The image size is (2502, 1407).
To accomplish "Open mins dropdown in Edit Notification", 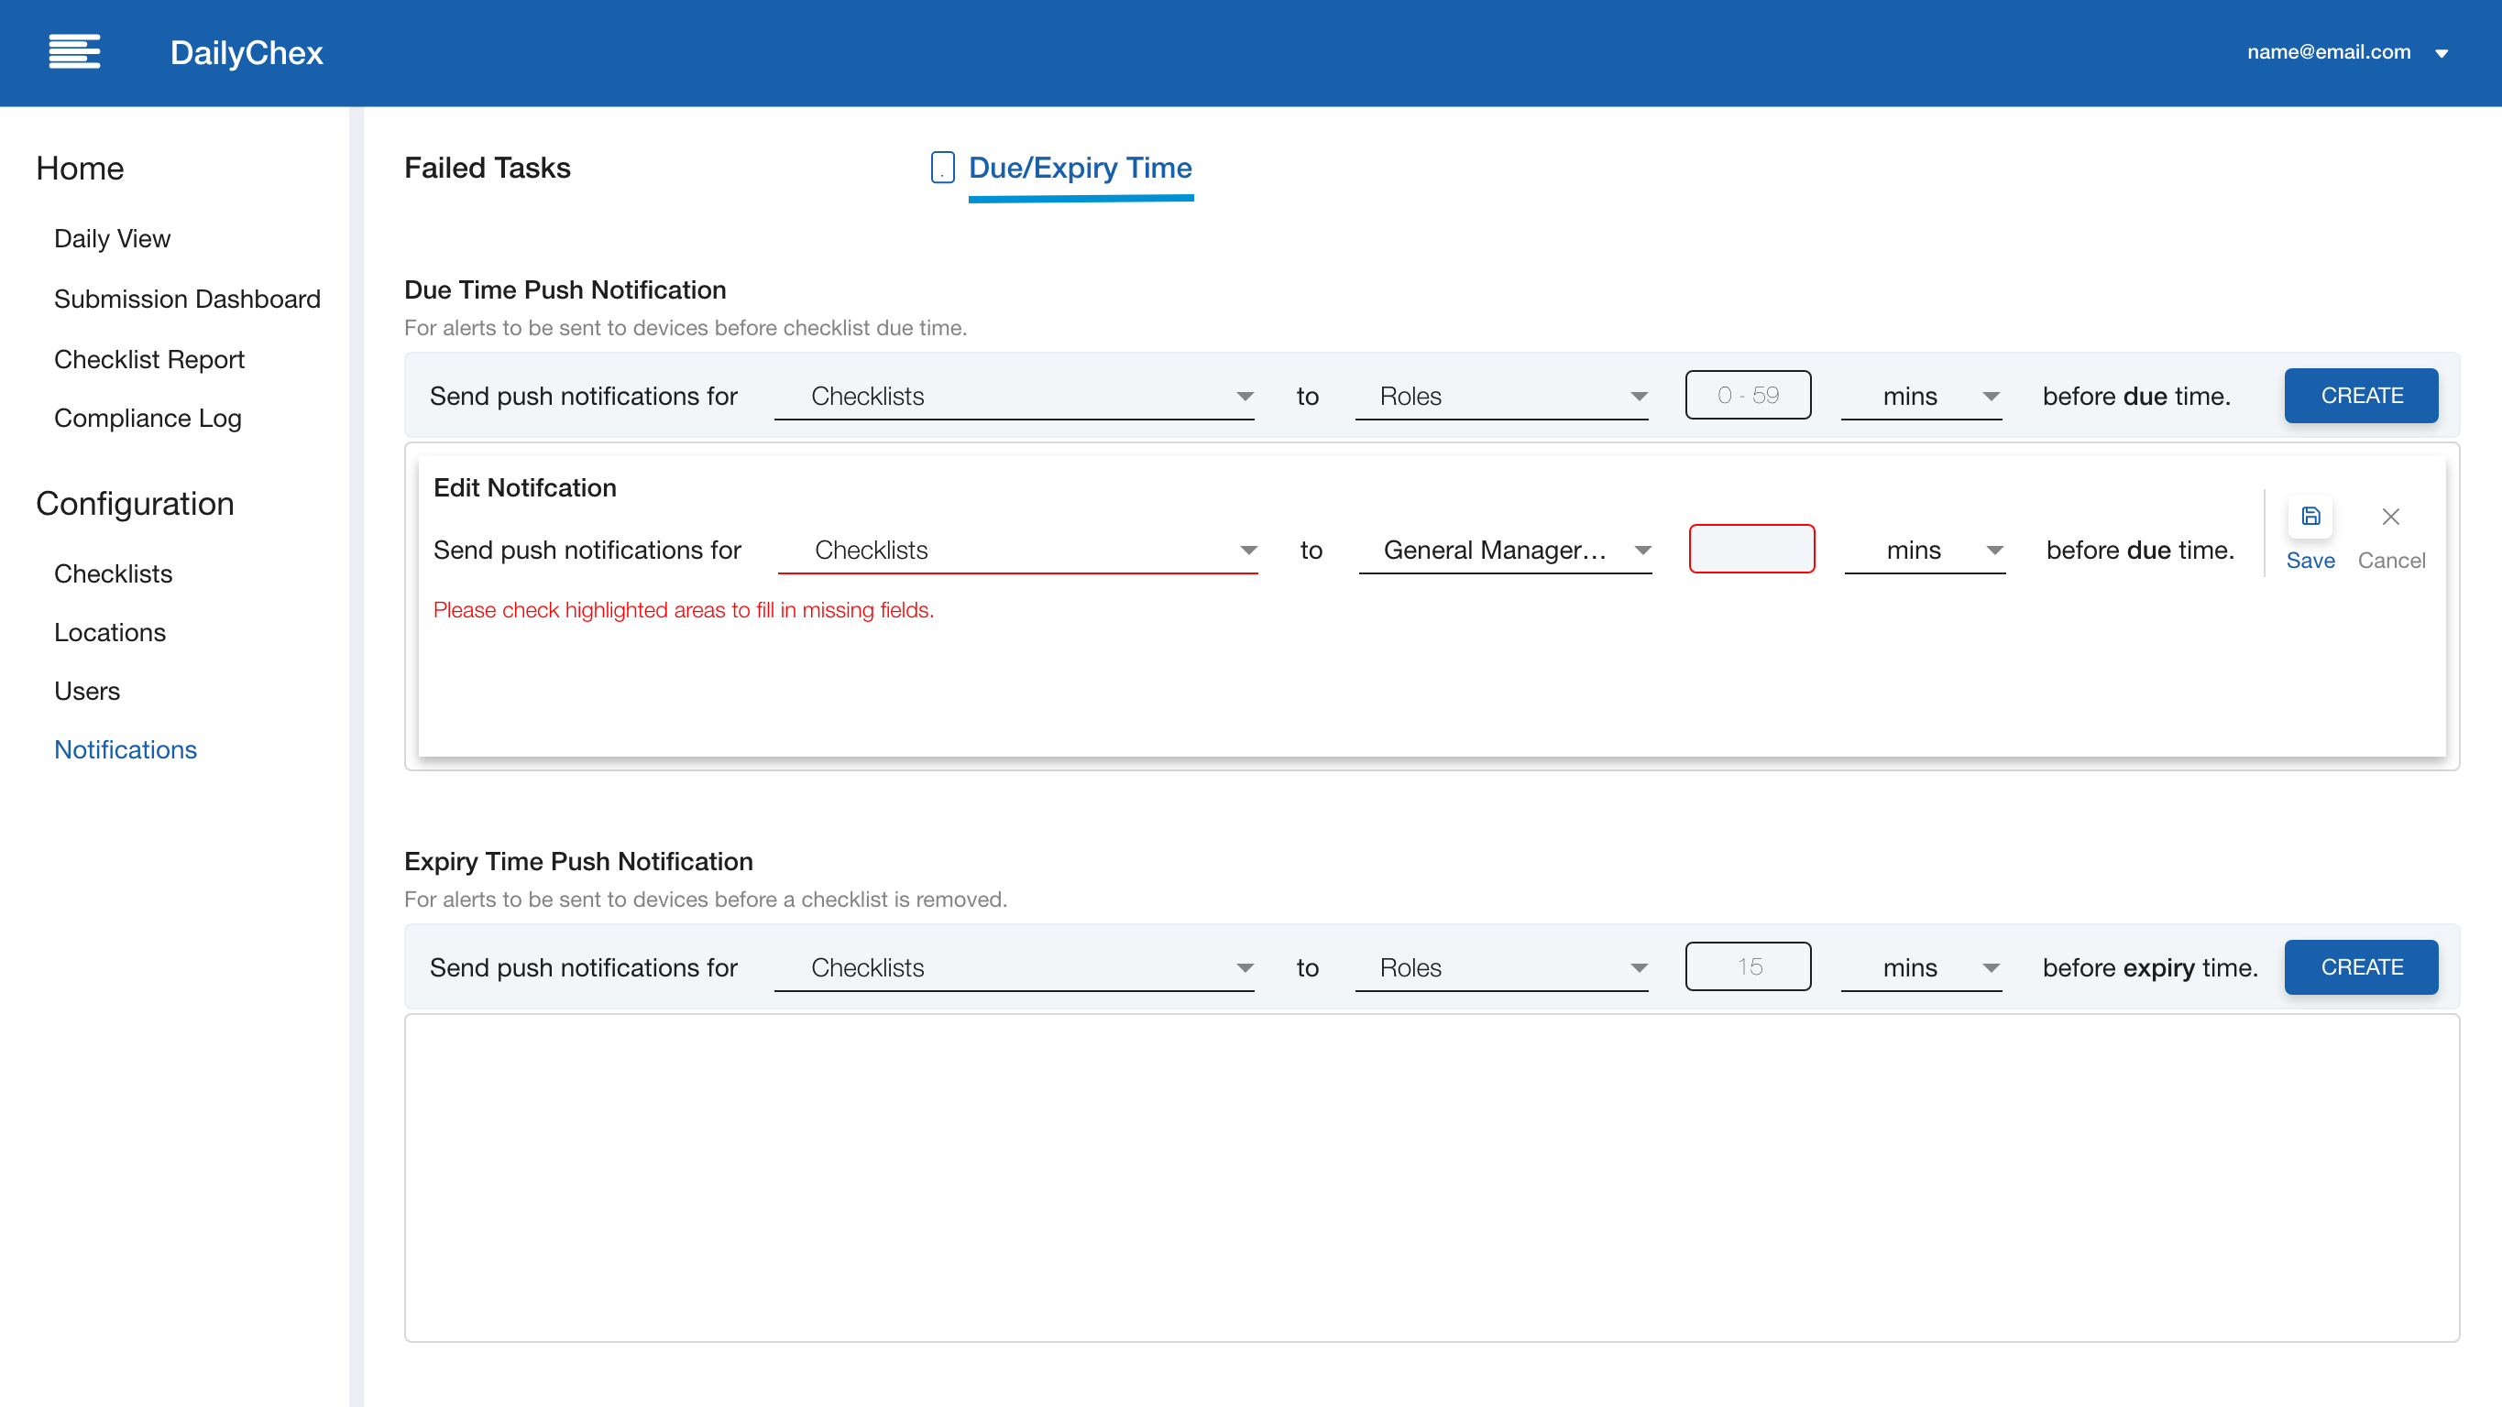I will pyautogui.click(x=1924, y=550).
